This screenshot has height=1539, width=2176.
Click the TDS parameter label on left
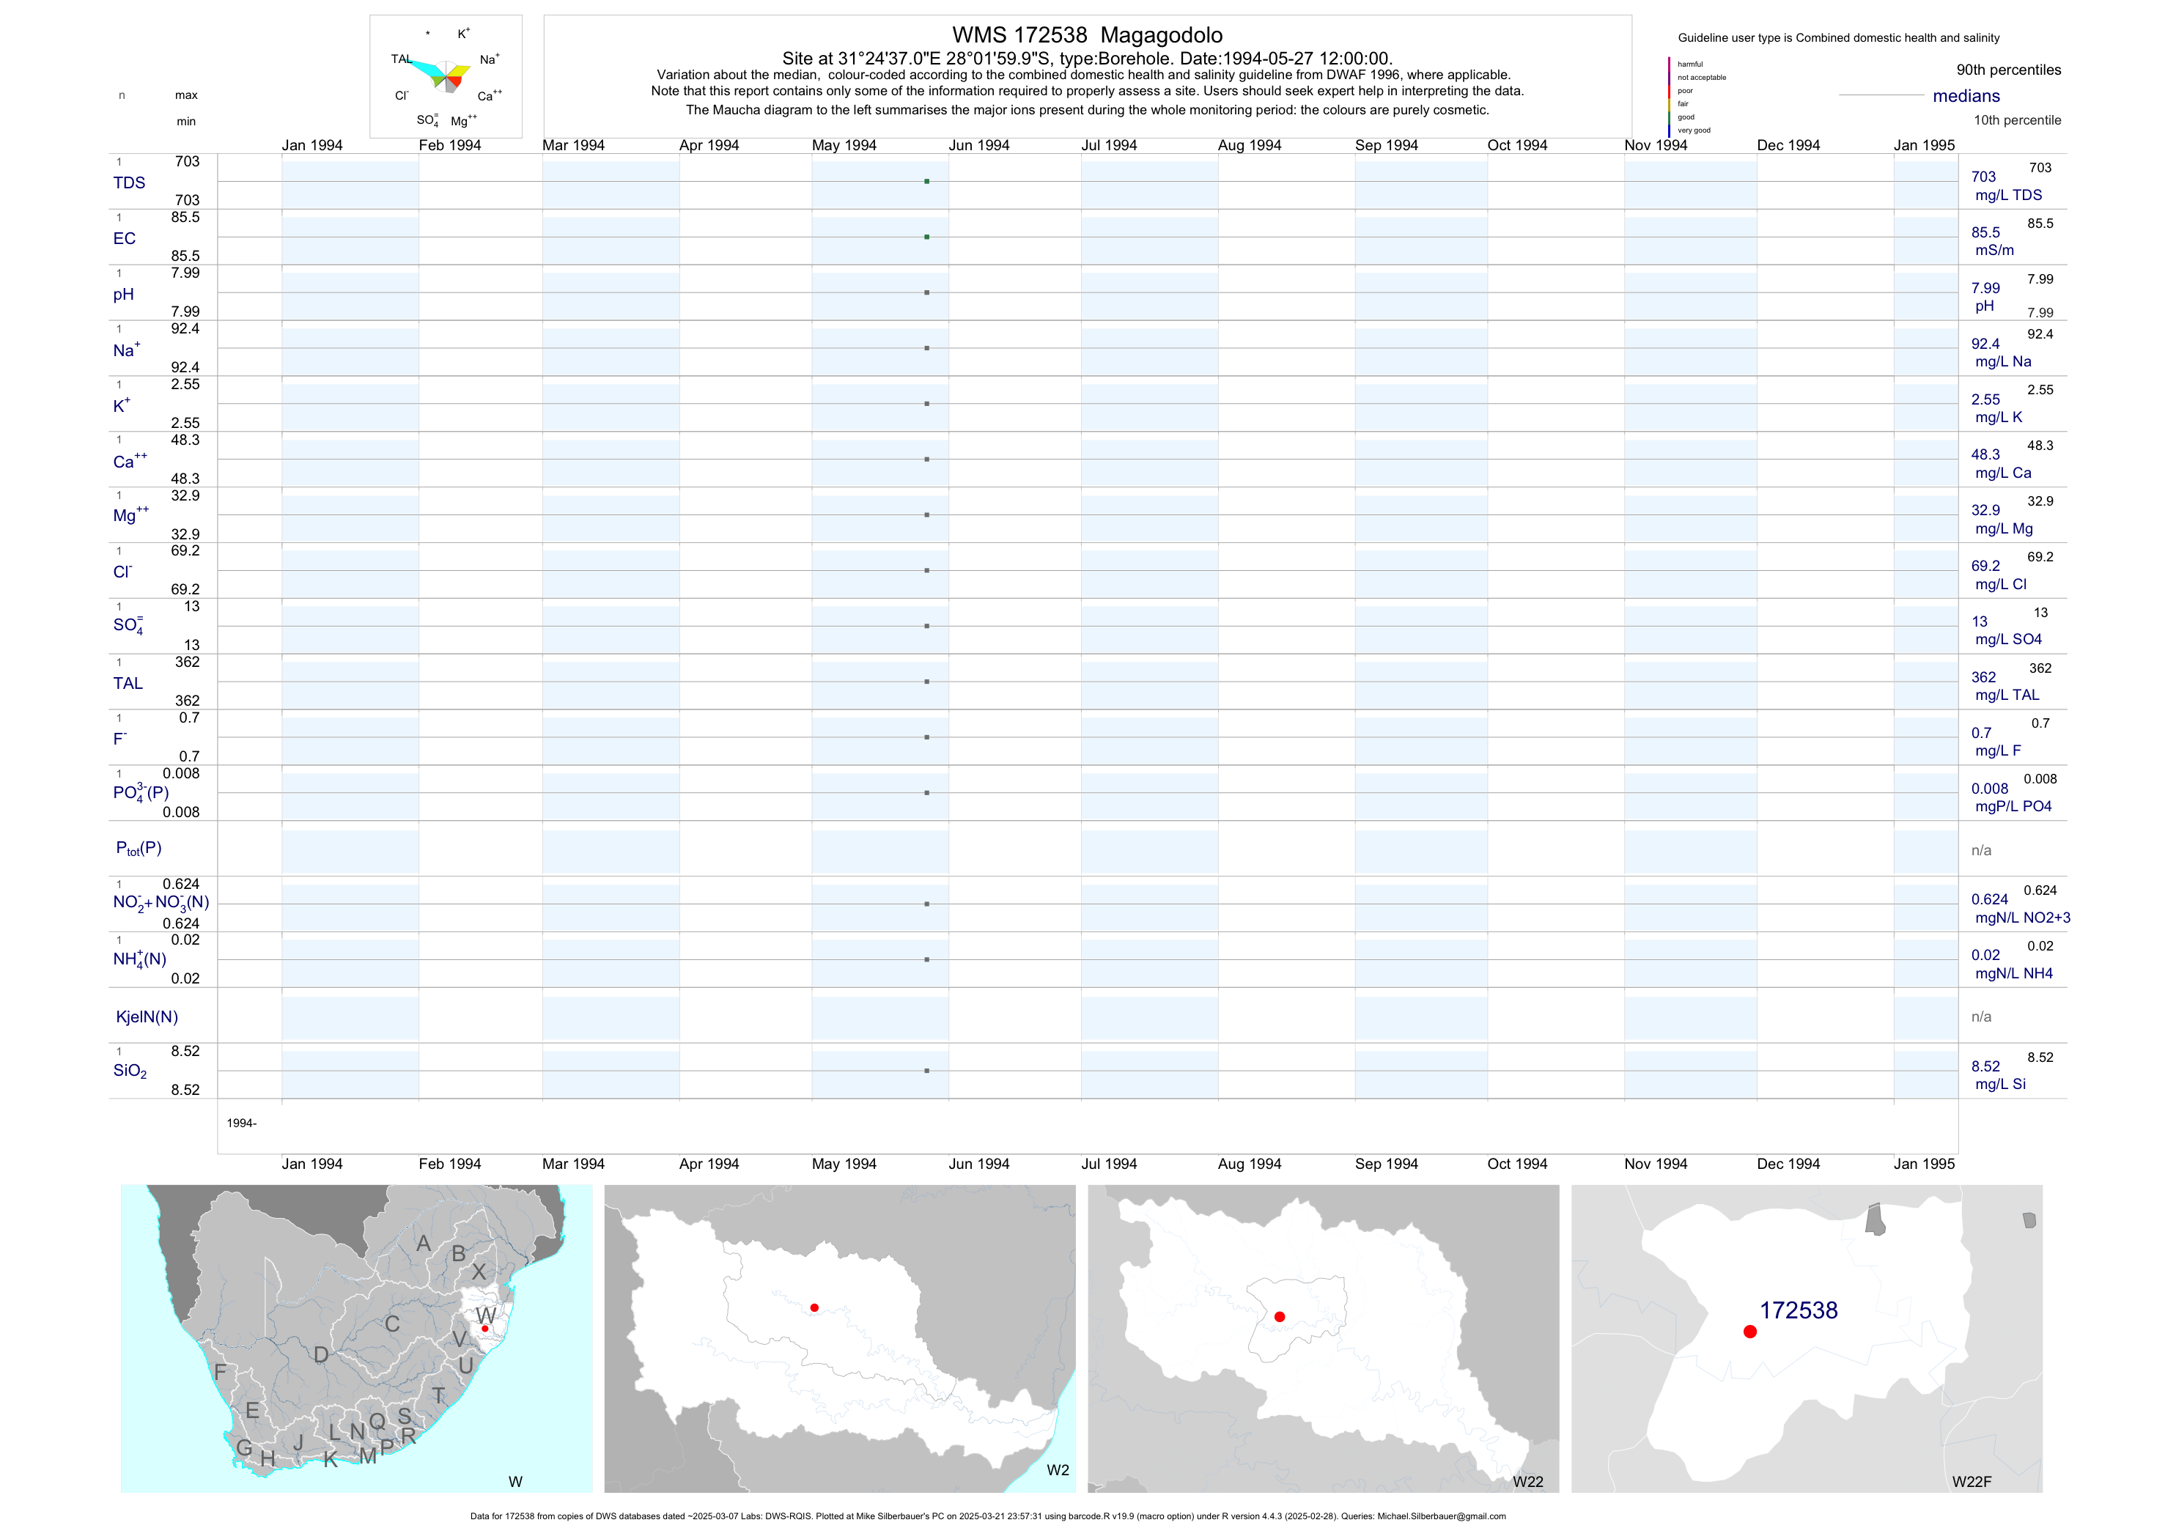tap(129, 183)
